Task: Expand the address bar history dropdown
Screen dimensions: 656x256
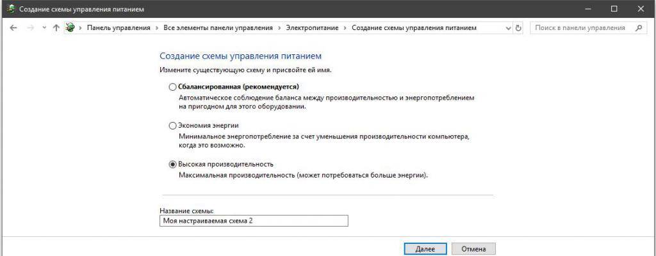Action: [x=509, y=28]
